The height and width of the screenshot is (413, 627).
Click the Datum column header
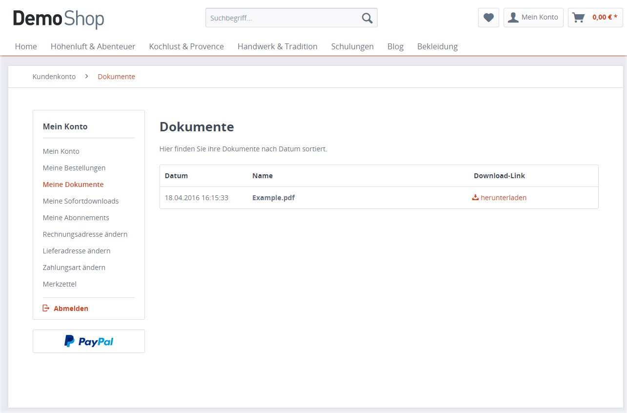pyautogui.click(x=176, y=176)
